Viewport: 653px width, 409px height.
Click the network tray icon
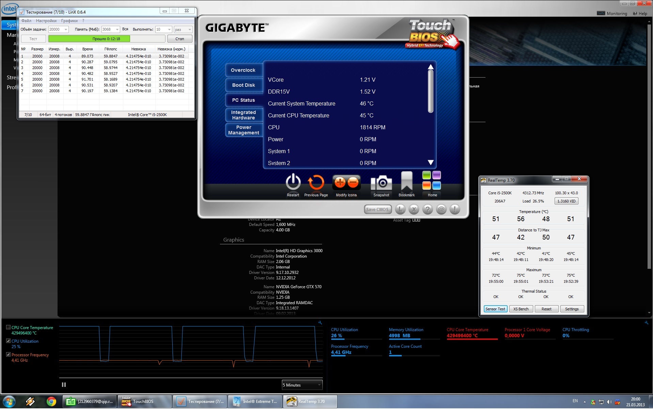(601, 402)
